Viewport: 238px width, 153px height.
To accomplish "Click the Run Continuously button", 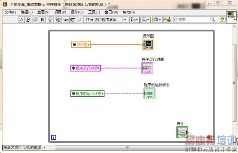I will (x=28, y=20).
